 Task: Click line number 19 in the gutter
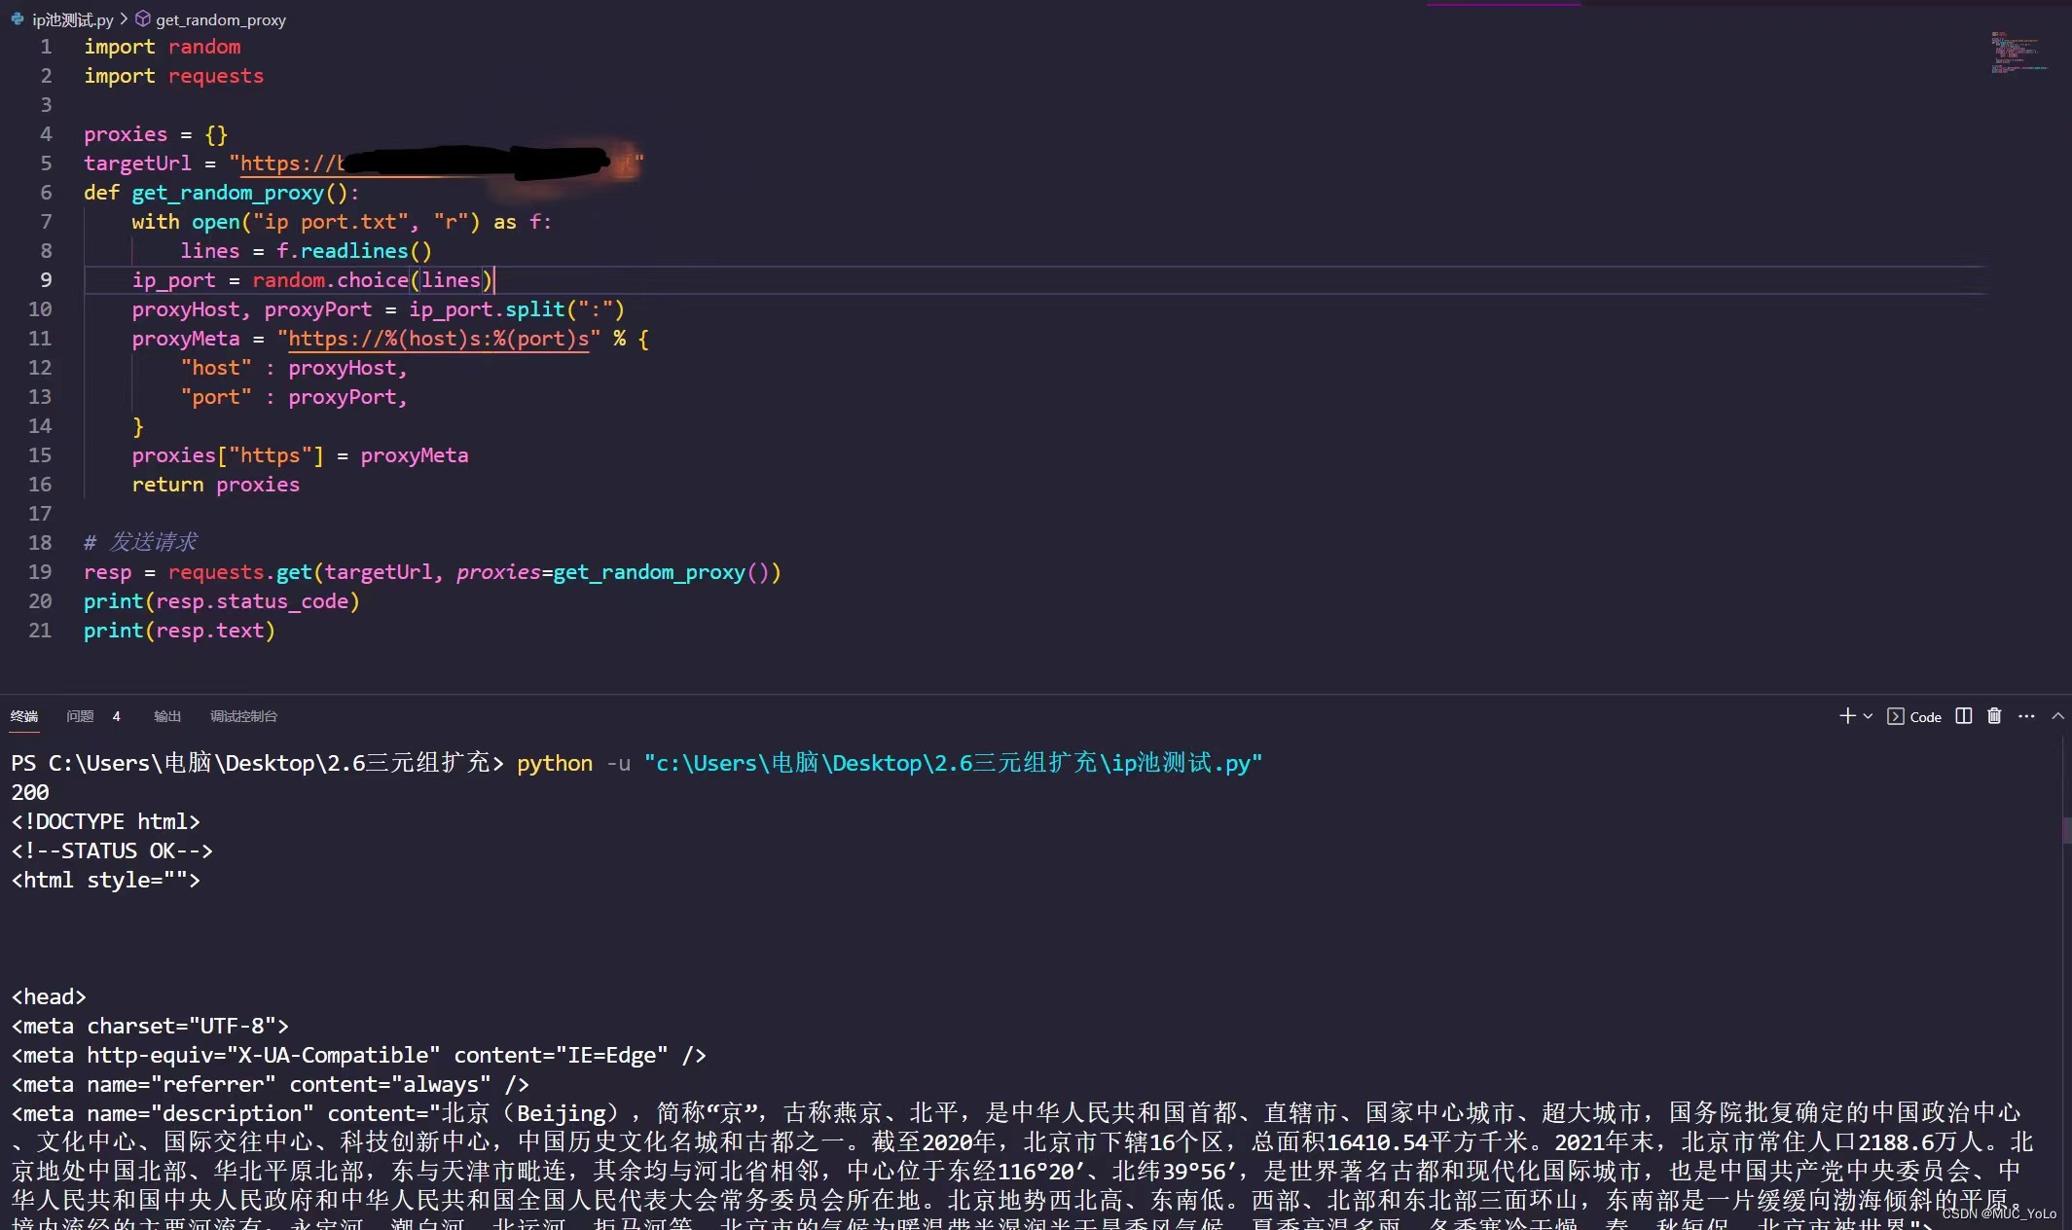click(40, 572)
